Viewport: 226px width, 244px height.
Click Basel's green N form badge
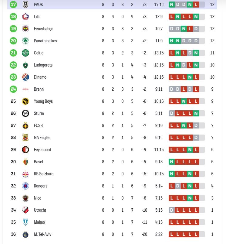click(x=172, y=162)
